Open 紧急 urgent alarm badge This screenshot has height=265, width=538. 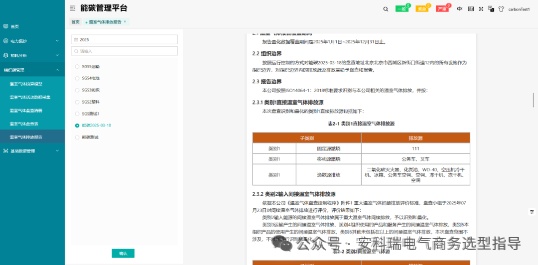[x=422, y=9]
